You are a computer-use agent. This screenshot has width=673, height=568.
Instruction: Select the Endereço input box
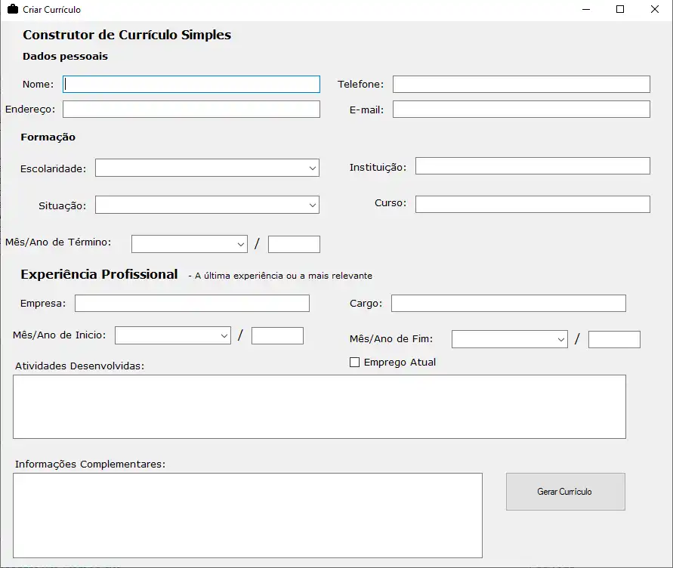pos(191,110)
